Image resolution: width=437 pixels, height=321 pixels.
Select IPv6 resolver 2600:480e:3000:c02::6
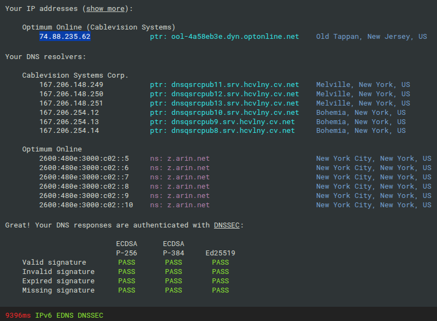point(84,168)
